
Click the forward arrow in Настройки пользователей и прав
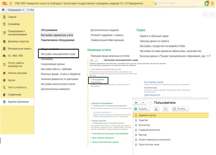[x=96, y=60]
